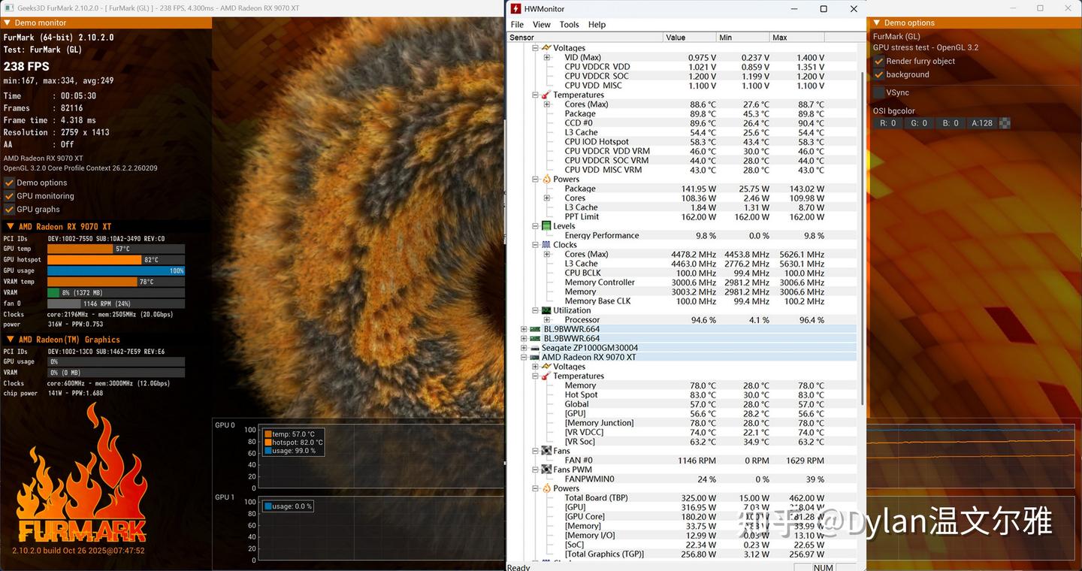The image size is (1082, 571).
Task: Open the View menu in HWMonitor
Action: tap(542, 25)
